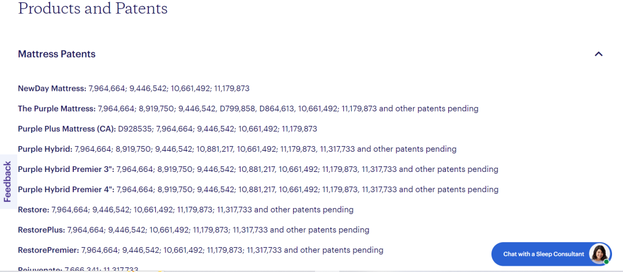Click the green online status dot
This screenshot has width=623, height=272.
pos(606,262)
